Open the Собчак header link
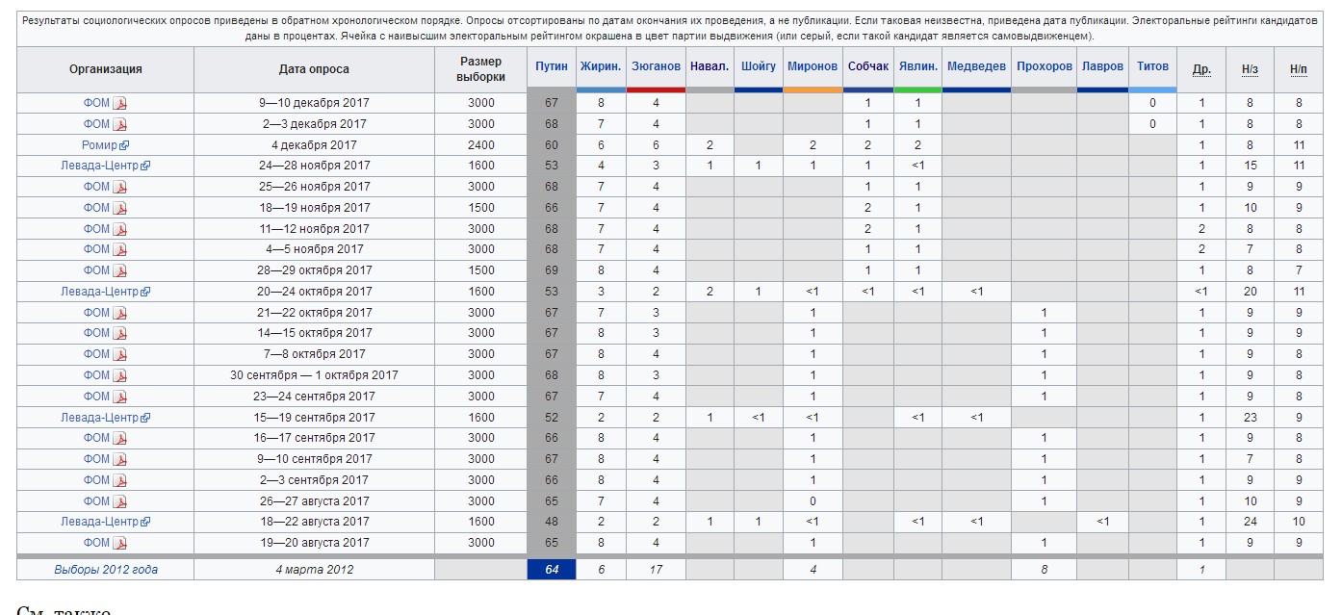Screen dimensions: 1342x615 (868, 66)
